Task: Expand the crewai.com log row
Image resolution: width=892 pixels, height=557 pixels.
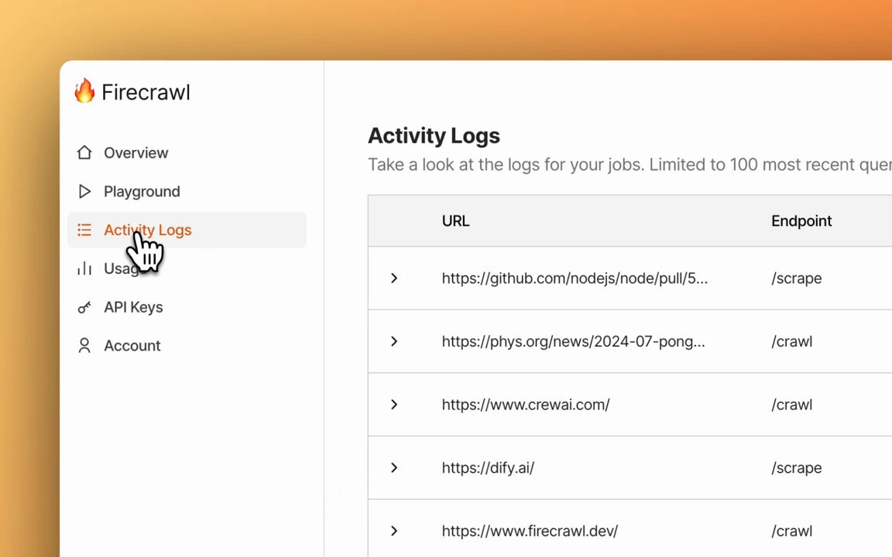Action: coord(394,405)
